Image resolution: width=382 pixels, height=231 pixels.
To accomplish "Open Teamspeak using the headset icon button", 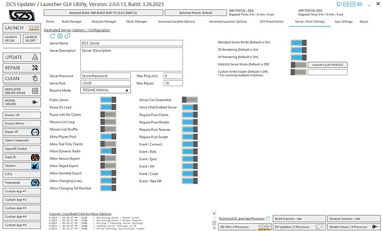I will [22, 182].
